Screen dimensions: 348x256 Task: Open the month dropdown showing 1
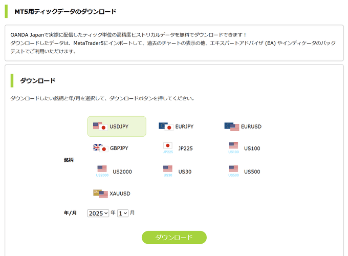[123, 213]
